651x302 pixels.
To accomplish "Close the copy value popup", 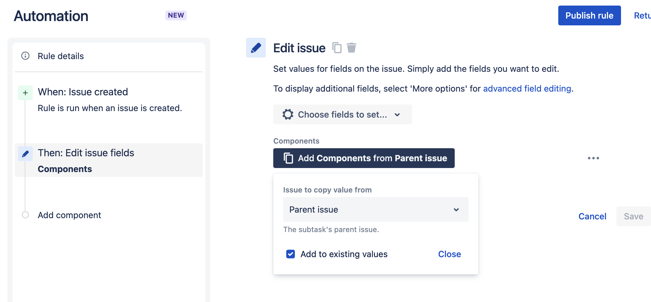I will [x=449, y=254].
